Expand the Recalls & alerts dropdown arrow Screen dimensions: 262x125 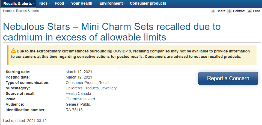click(34, 4)
